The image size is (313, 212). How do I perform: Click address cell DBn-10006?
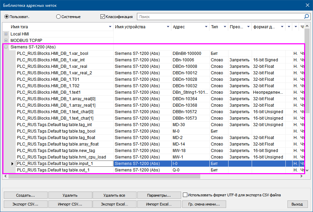[190, 60]
